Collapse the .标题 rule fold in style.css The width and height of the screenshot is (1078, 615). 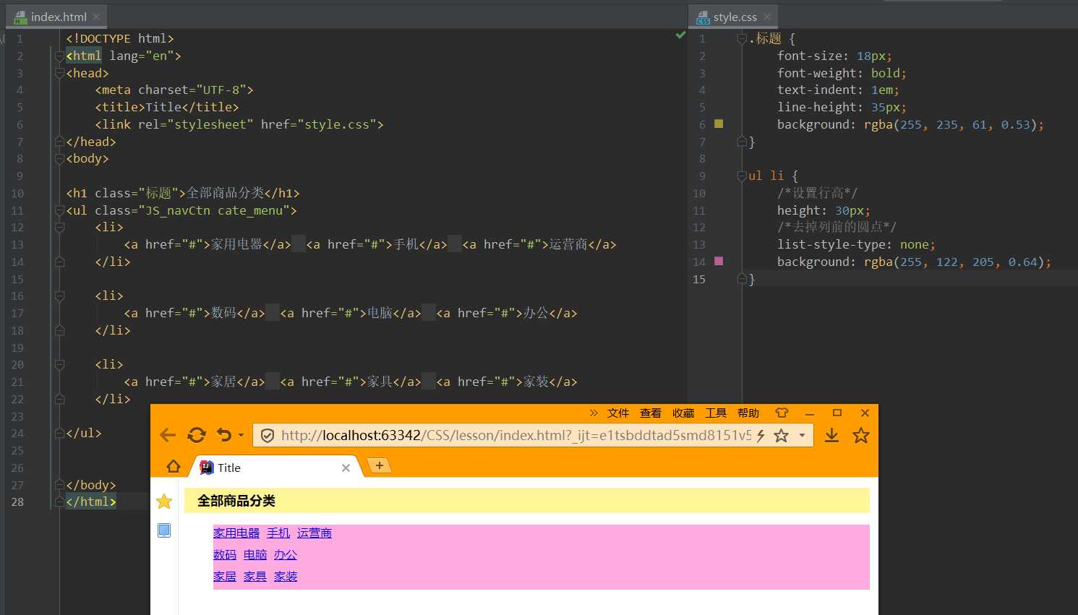pos(742,38)
